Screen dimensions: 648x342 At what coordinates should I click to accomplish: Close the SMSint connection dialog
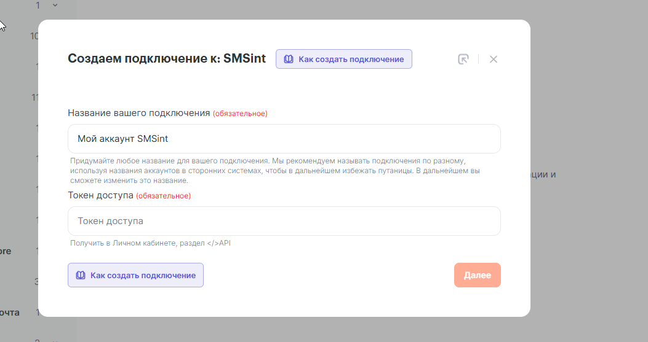[x=494, y=59]
